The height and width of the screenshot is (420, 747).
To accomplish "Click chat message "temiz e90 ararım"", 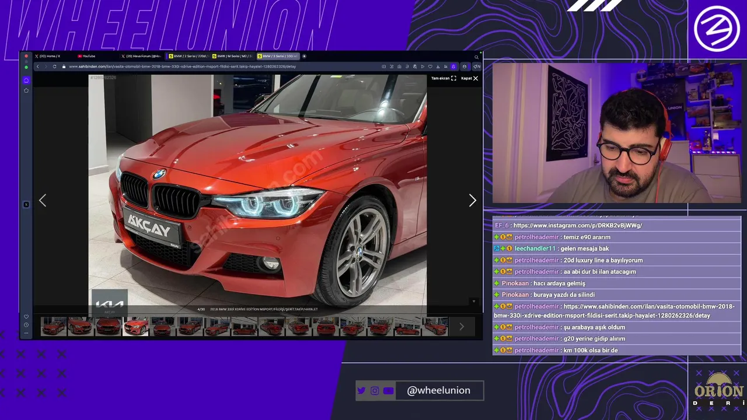I will [x=587, y=237].
